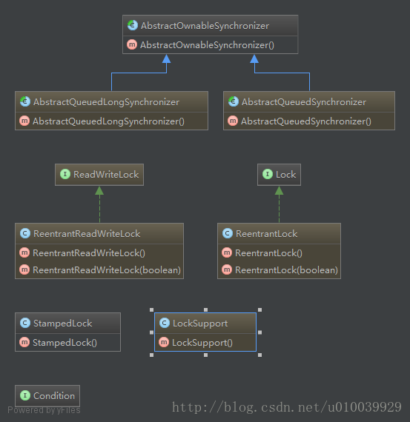Click the bottom-left selection handle of LockSupport
Viewport: 410px width, 422px height.
pyautogui.click(x=151, y=355)
